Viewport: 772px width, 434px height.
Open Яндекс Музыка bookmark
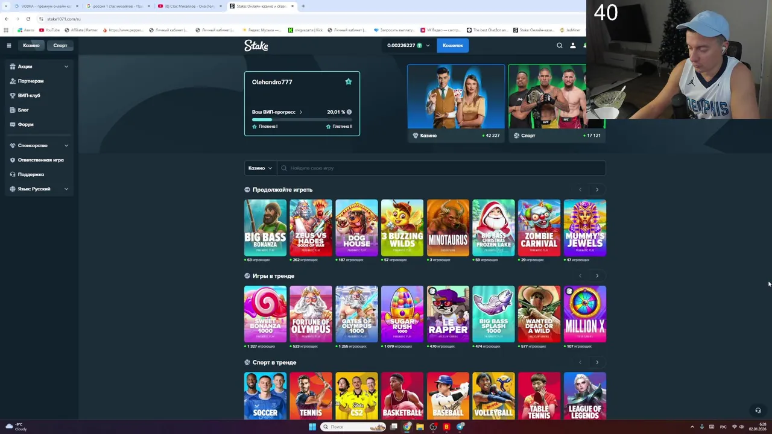point(261,30)
